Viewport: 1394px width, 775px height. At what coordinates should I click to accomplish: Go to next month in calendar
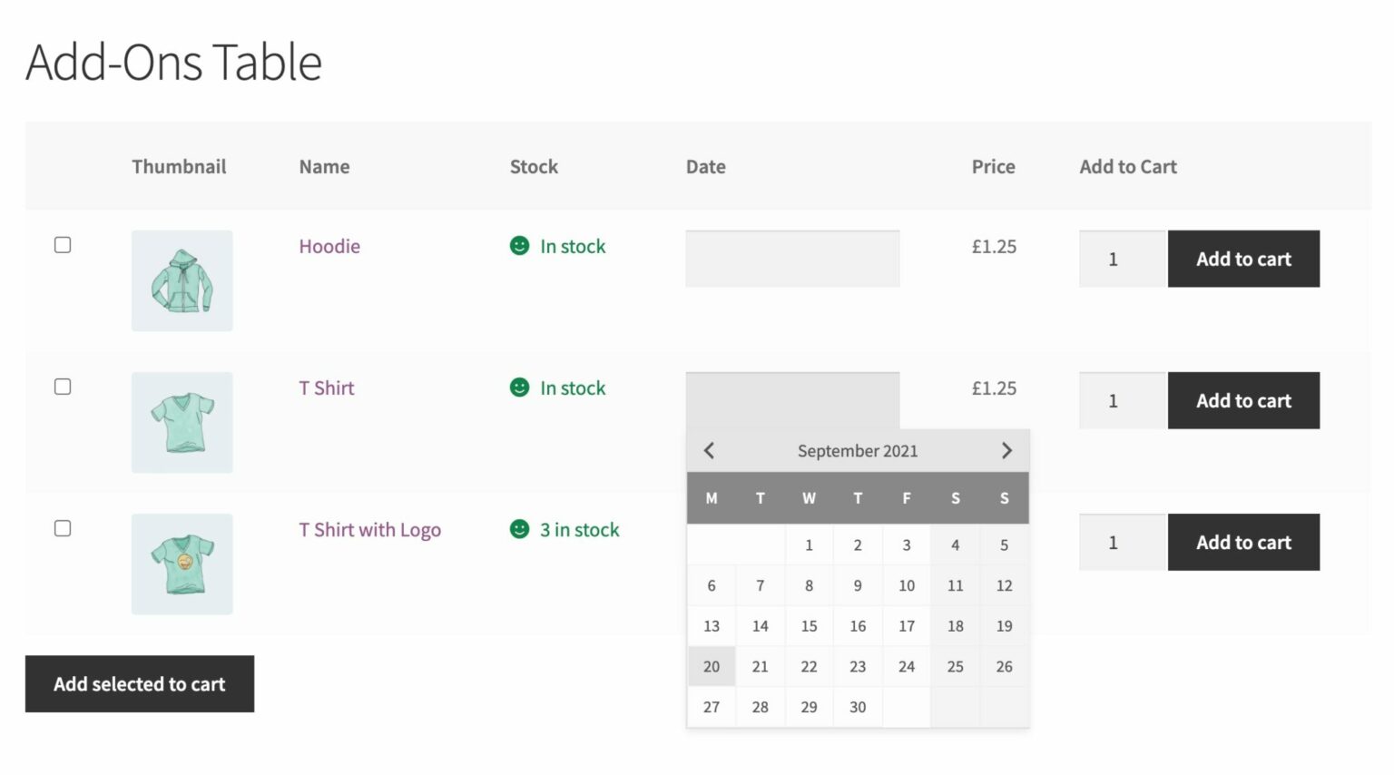pos(1006,450)
